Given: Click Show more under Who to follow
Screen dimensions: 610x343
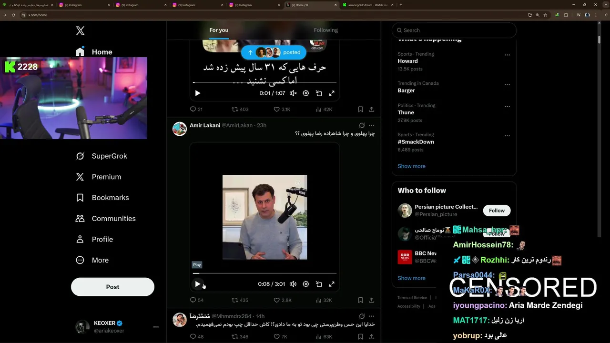Looking at the screenshot, I should point(411,278).
